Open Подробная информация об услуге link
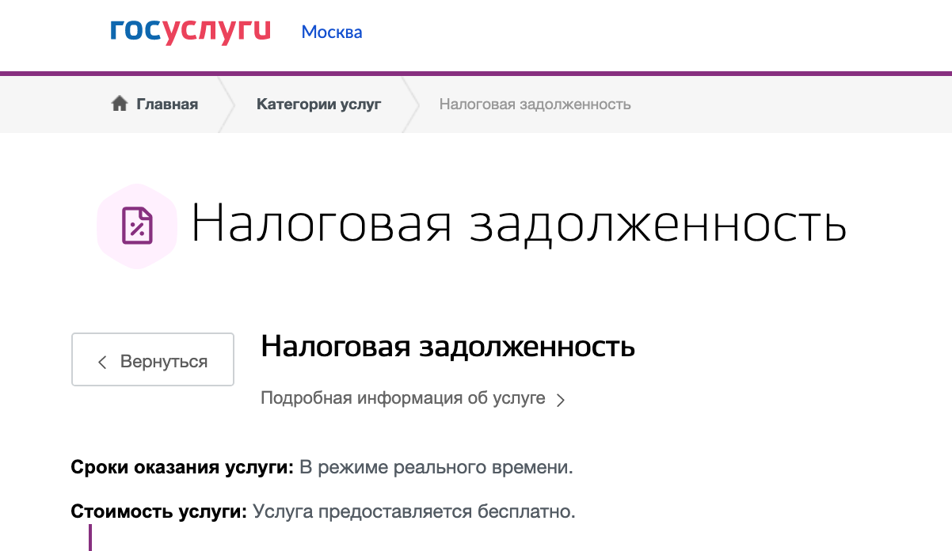This screenshot has width=952, height=551. (x=403, y=398)
